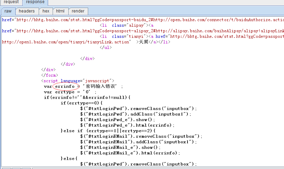Click the #txtLoginPwd_e html(errinfo) line
The width and height of the screenshot is (284, 169).
pos(128,125)
